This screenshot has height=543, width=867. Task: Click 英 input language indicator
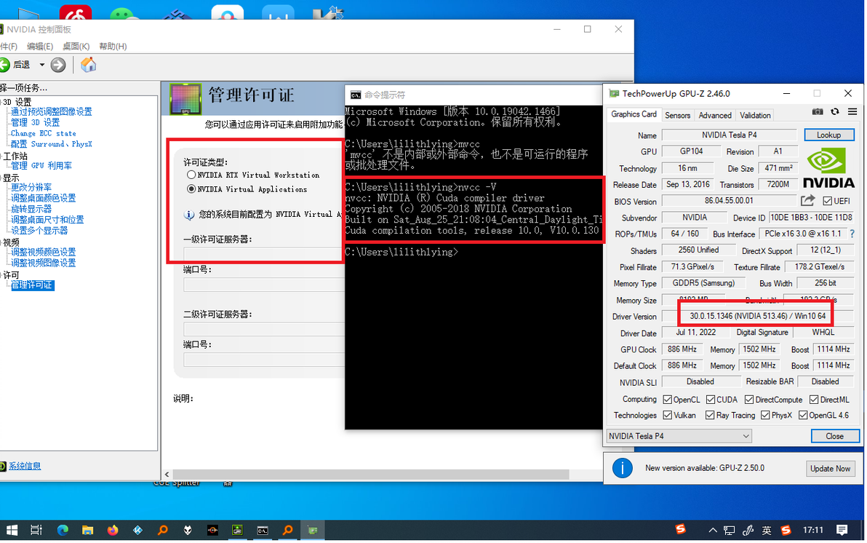tap(767, 531)
